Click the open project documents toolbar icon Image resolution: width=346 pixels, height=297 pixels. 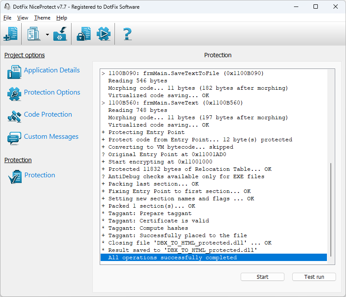click(34, 34)
